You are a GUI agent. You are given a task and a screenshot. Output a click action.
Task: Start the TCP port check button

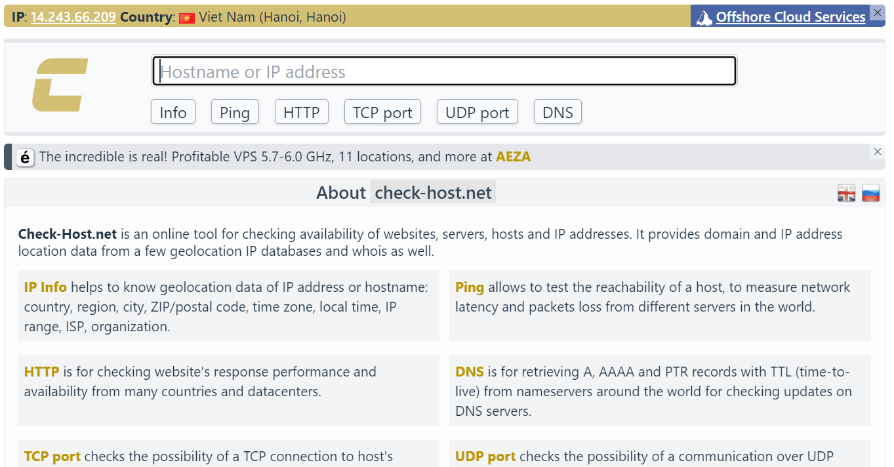[x=382, y=112]
